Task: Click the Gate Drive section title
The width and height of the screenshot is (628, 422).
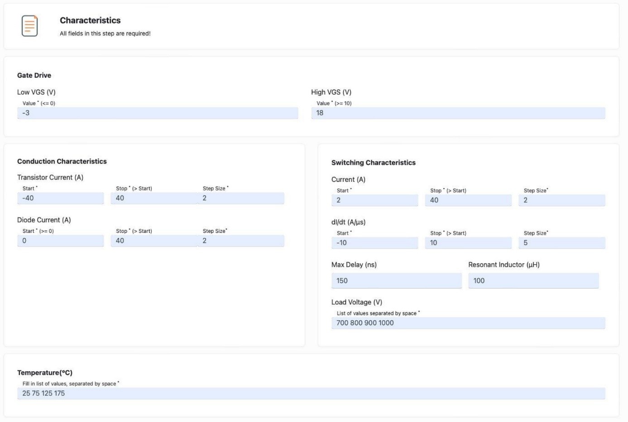Action: click(34, 76)
